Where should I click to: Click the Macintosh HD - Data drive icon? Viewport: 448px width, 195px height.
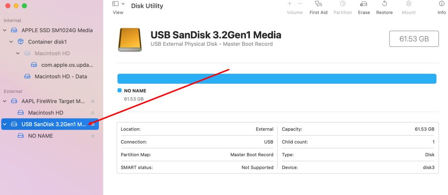(x=27, y=76)
